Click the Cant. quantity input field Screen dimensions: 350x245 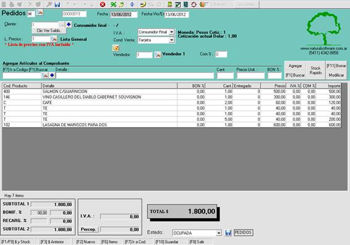[x=225, y=75]
